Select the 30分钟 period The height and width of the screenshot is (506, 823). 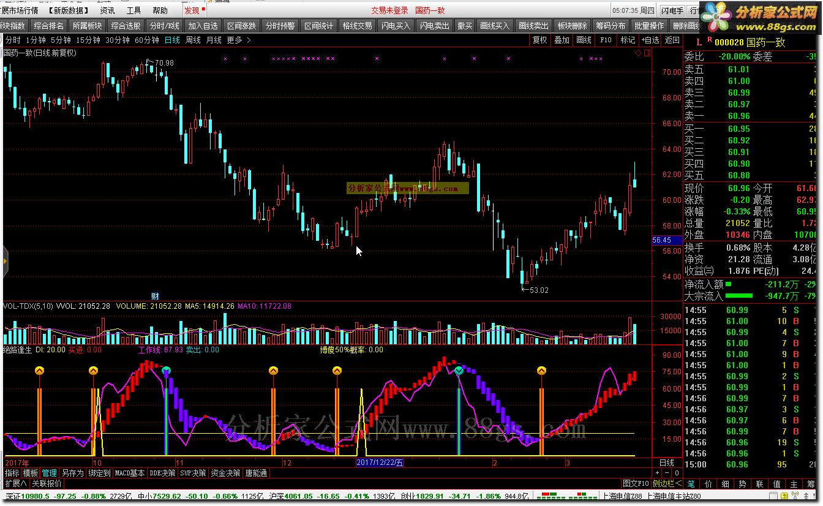118,40
